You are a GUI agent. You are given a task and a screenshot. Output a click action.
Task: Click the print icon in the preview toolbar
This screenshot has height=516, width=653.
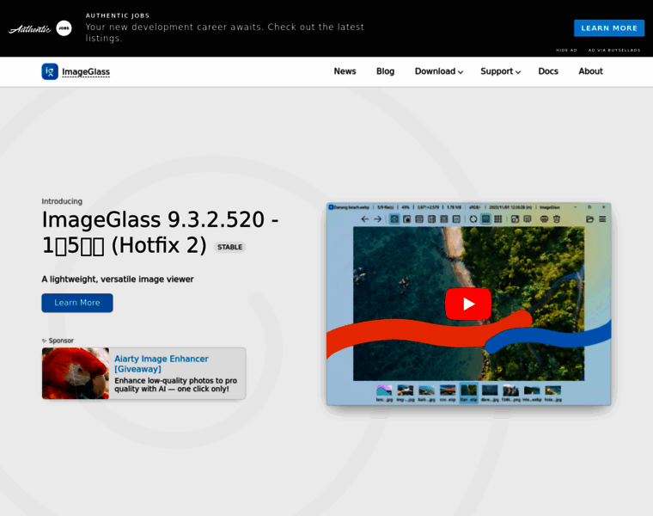pos(544,219)
